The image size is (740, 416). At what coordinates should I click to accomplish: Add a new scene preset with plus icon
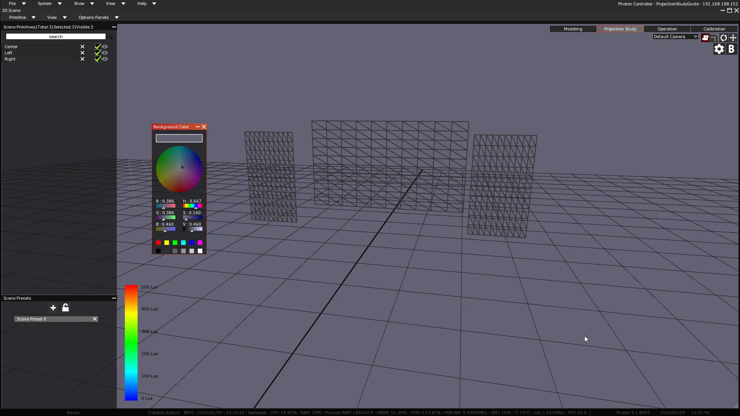(x=53, y=308)
